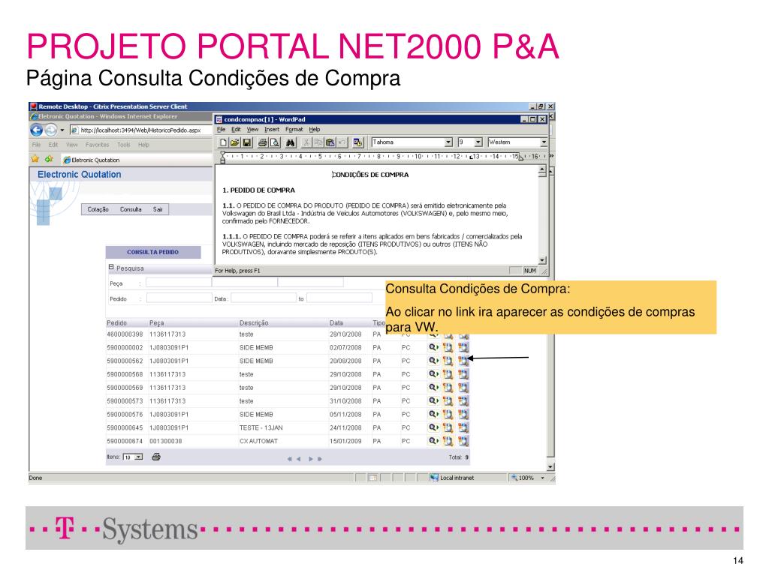Click the Add to Favorites icon in IE
Screen dimensions: 769x576
49,159
